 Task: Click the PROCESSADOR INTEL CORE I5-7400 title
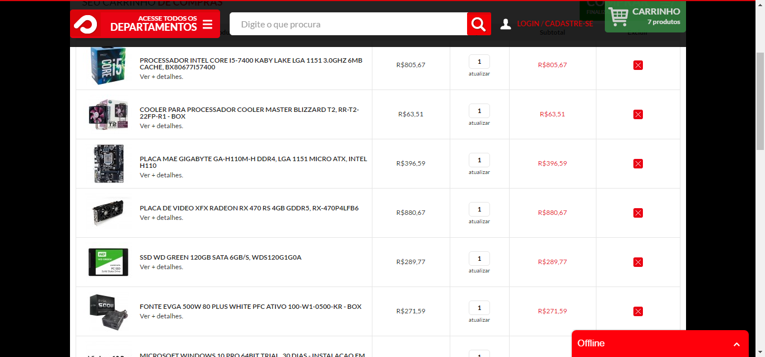[251, 64]
